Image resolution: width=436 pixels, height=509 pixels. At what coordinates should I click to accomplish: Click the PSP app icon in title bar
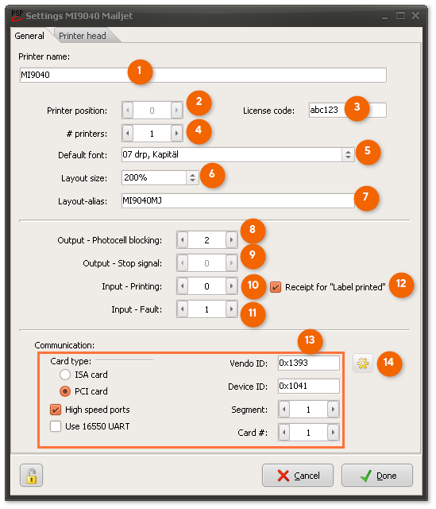tap(17, 15)
